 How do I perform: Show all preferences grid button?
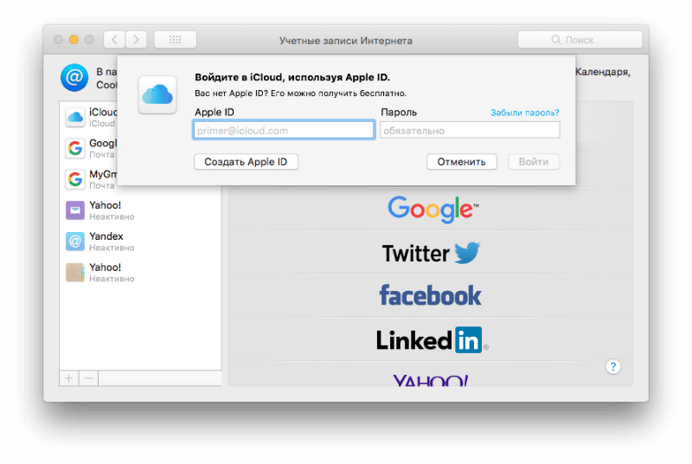point(176,40)
